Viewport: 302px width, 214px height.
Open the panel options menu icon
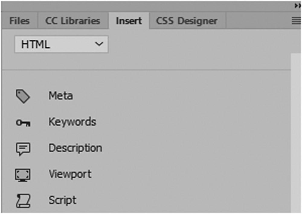(x=296, y=21)
